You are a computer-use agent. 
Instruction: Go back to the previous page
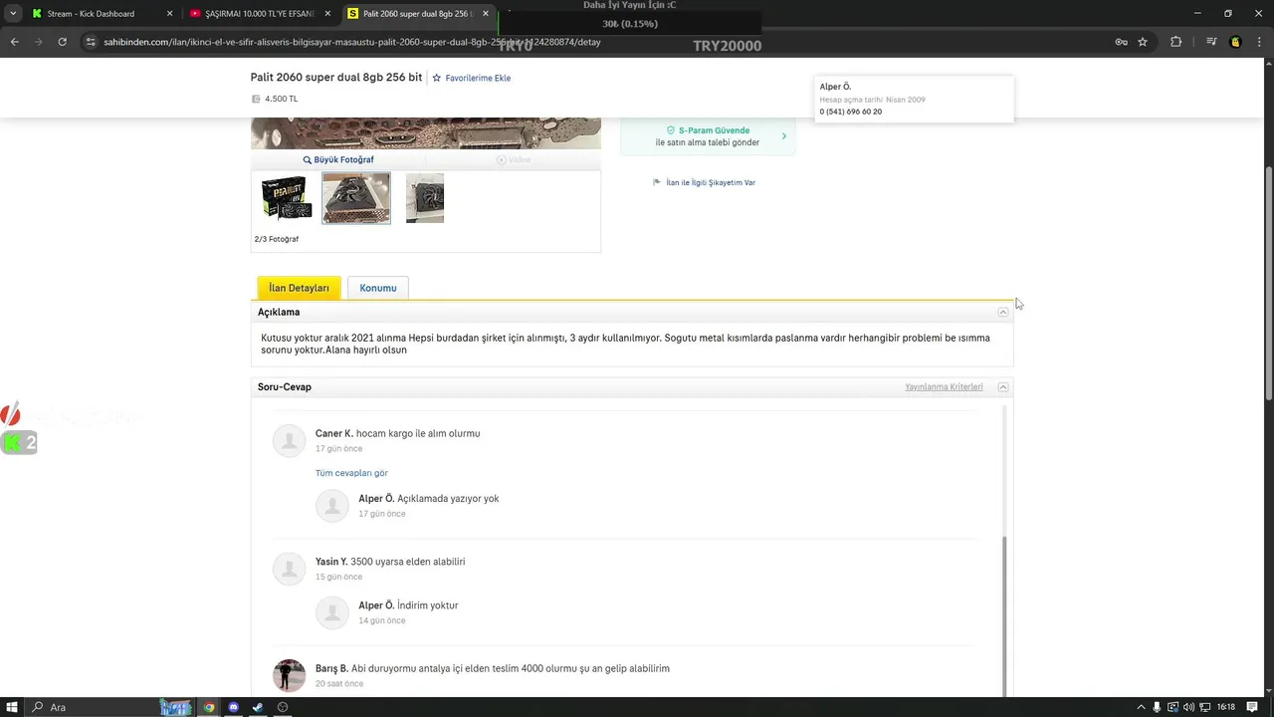[x=14, y=42]
